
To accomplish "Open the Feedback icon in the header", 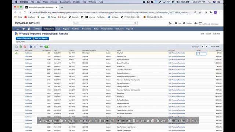I will [x=184, y=23].
